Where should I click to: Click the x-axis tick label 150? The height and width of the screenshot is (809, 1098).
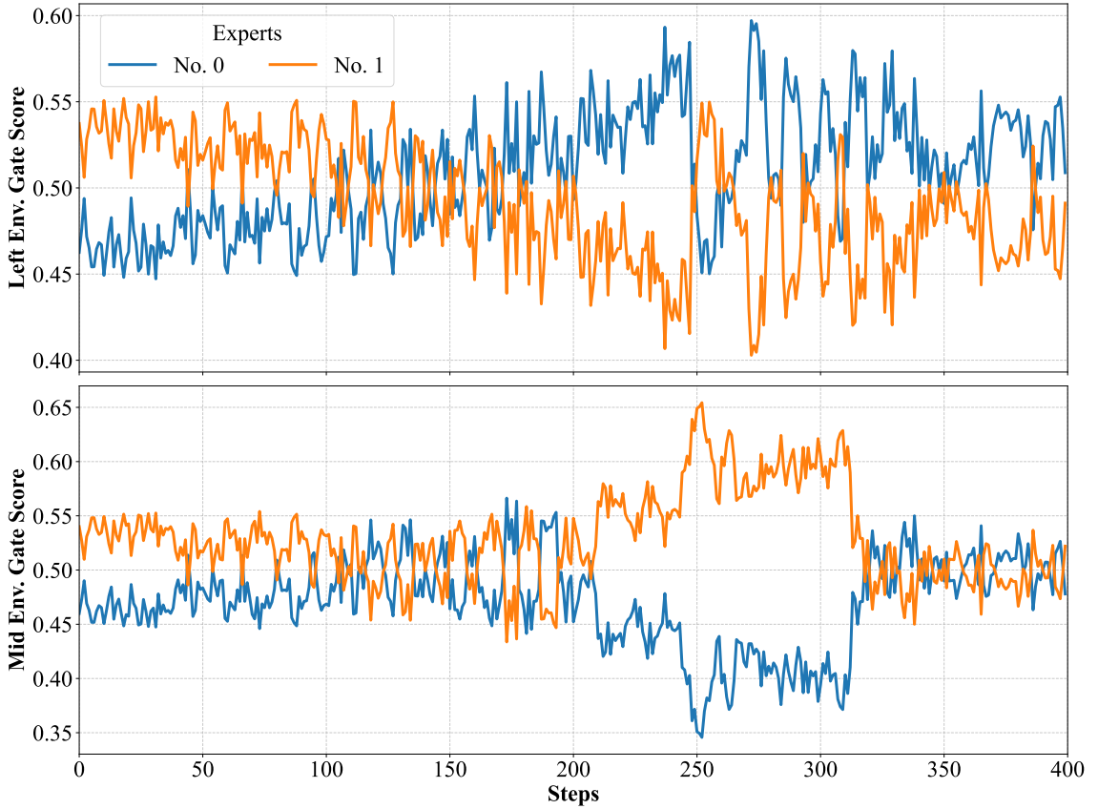(x=449, y=769)
